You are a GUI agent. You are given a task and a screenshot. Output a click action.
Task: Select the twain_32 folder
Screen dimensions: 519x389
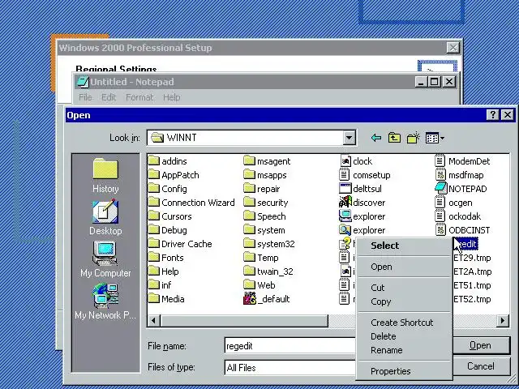(268, 271)
